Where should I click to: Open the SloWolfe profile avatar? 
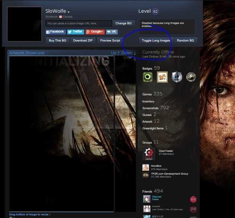[24, 24]
